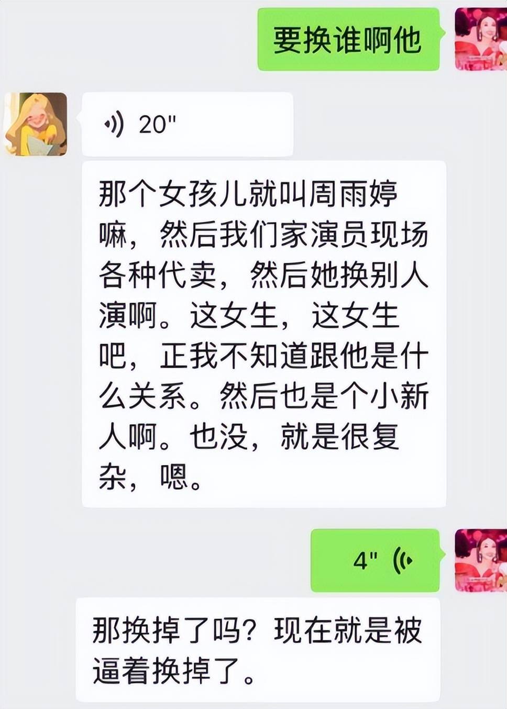Play the green 4-second voice message

click(x=375, y=560)
